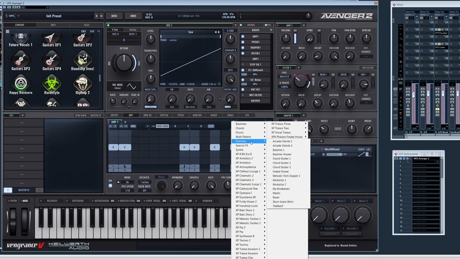Click the shaper SPLIT button

pos(338,129)
